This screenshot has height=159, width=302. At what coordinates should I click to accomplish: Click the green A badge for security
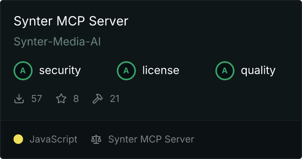click(23, 71)
